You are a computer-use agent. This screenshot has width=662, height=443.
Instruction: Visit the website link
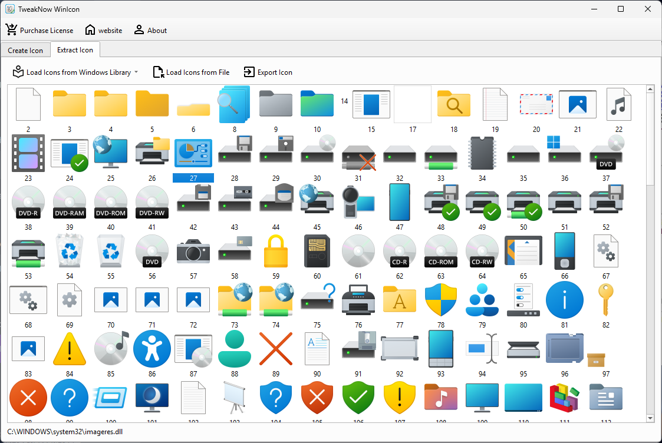[x=103, y=31]
